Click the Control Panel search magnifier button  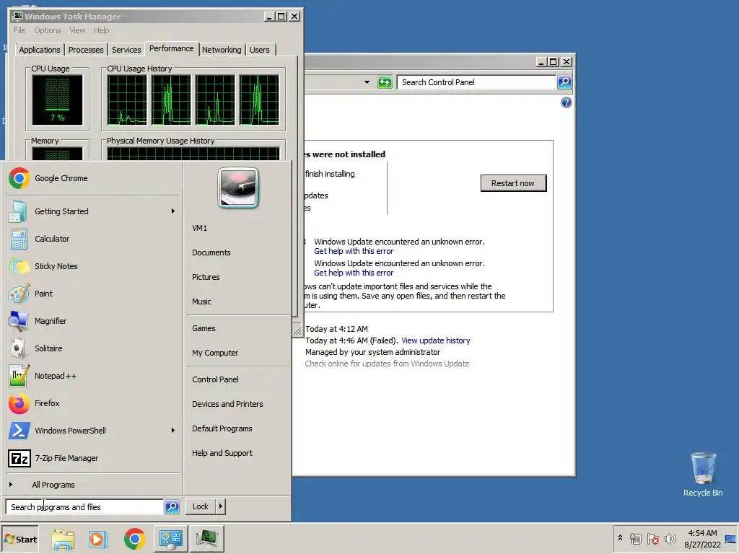564,82
